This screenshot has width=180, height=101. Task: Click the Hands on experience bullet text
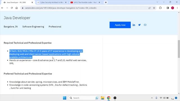point(48,62)
